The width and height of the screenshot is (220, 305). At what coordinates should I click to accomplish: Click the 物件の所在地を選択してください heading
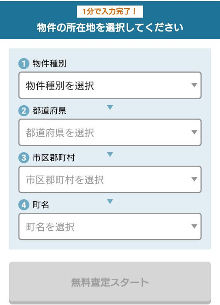coord(110,27)
